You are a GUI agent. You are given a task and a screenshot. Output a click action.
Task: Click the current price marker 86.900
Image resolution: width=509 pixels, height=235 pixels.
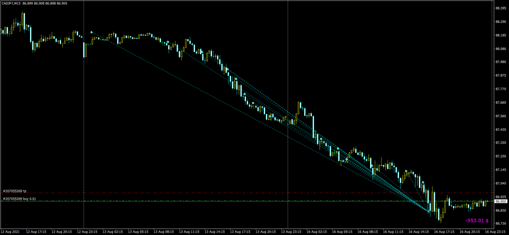(x=501, y=201)
